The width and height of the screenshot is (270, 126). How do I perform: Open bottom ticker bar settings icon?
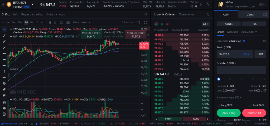pos(246,123)
